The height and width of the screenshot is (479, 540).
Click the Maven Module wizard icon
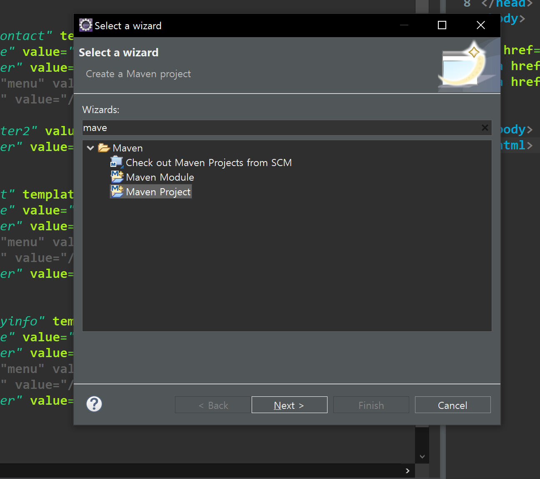click(117, 177)
